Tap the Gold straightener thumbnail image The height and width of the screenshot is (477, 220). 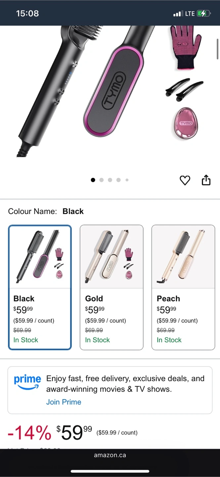coord(111,257)
